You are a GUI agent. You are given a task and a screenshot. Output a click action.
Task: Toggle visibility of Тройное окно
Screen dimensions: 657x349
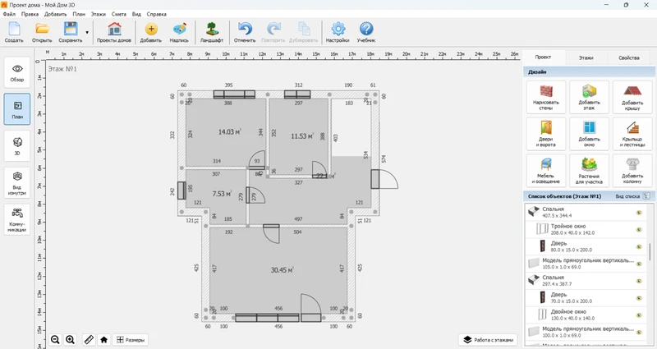click(x=639, y=230)
